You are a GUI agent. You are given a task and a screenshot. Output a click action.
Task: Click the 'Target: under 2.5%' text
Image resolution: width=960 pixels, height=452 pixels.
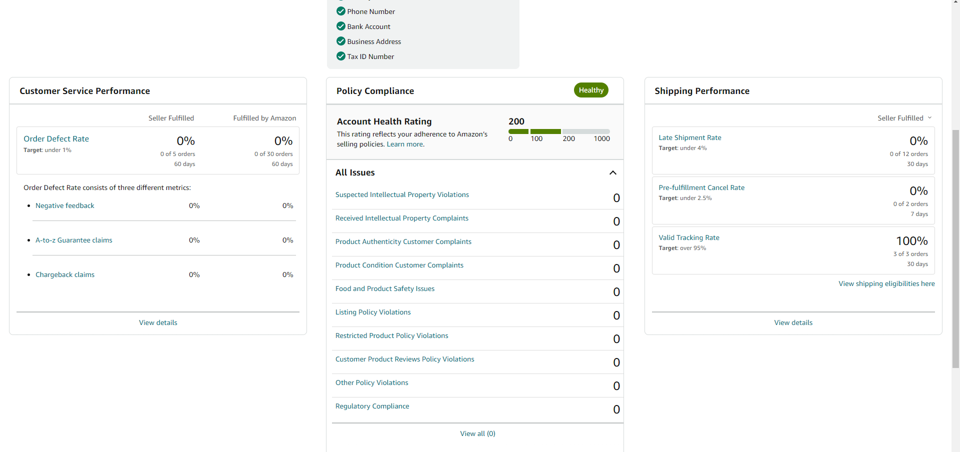pyautogui.click(x=685, y=198)
